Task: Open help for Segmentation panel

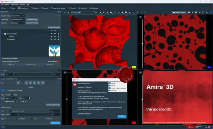Action: point(59,16)
